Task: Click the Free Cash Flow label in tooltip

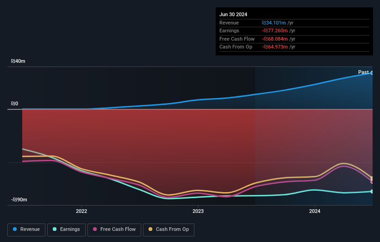Action: [237, 39]
